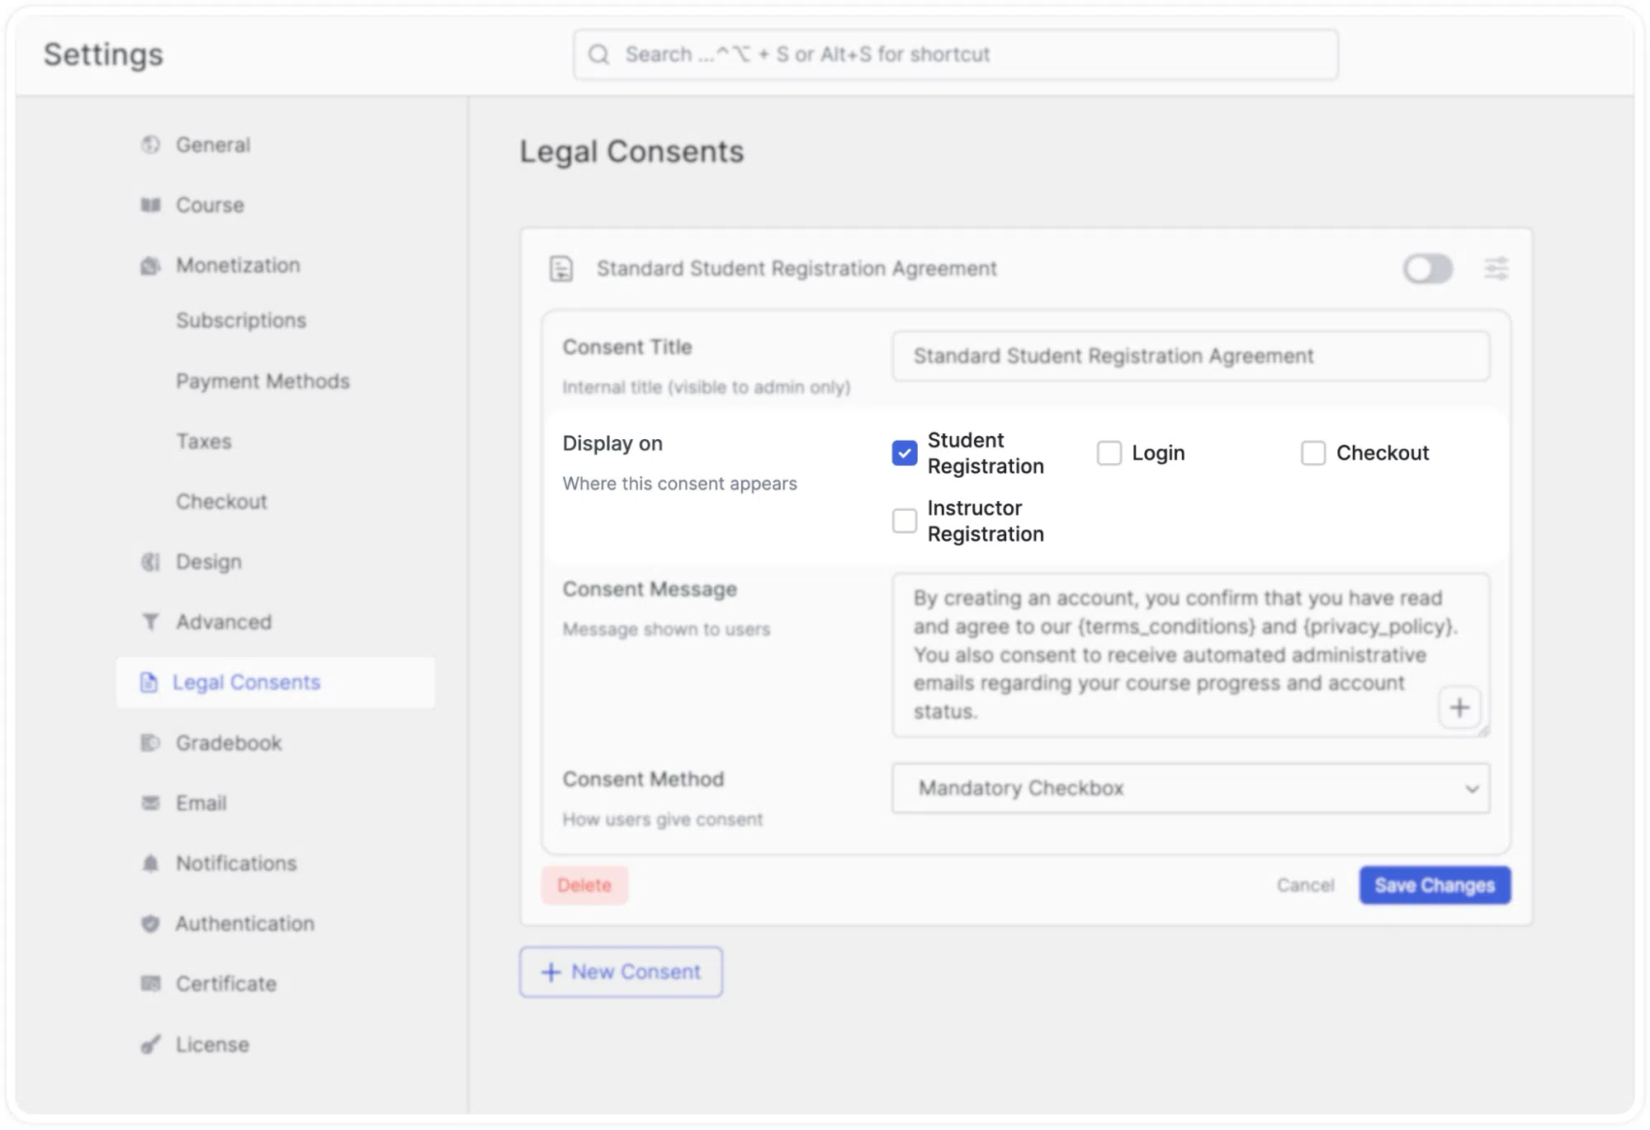This screenshot has height=1130, width=1650.
Task: Click the search magnifier icon
Action: point(598,54)
